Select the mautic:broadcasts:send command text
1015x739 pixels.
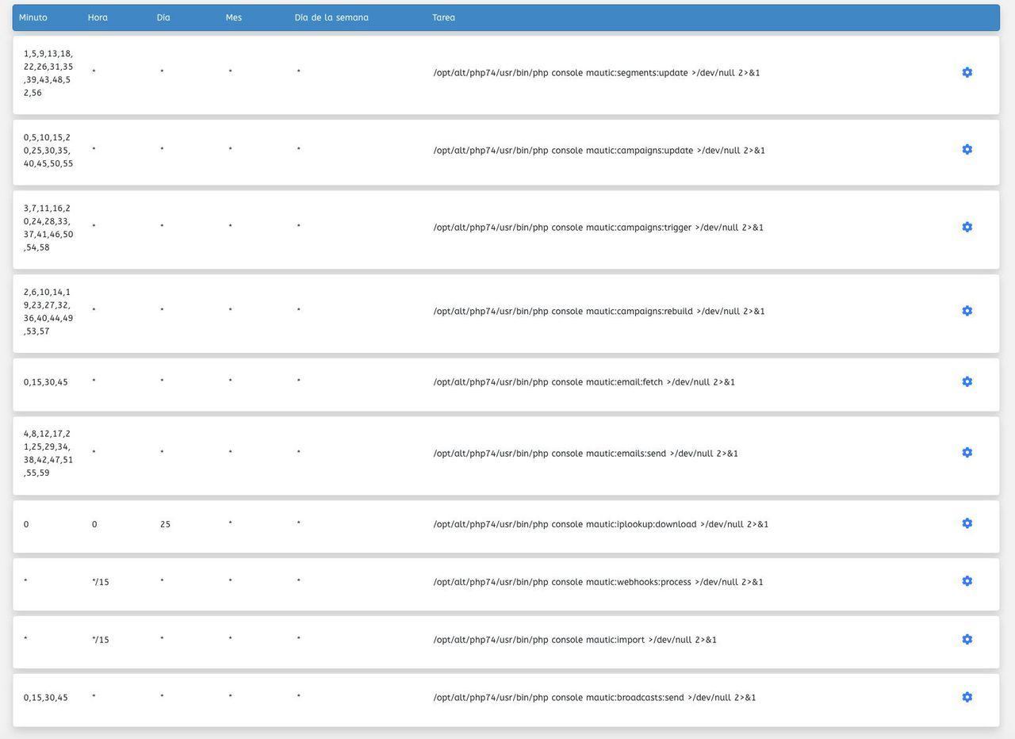(x=594, y=698)
